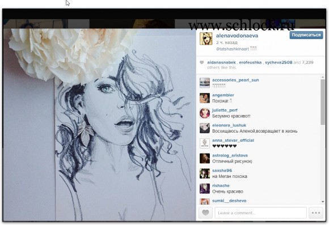Image resolution: width=329 pixels, height=225 pixels.
Task: Click the hearts comment from anna_stevar_official
Action: point(224,146)
